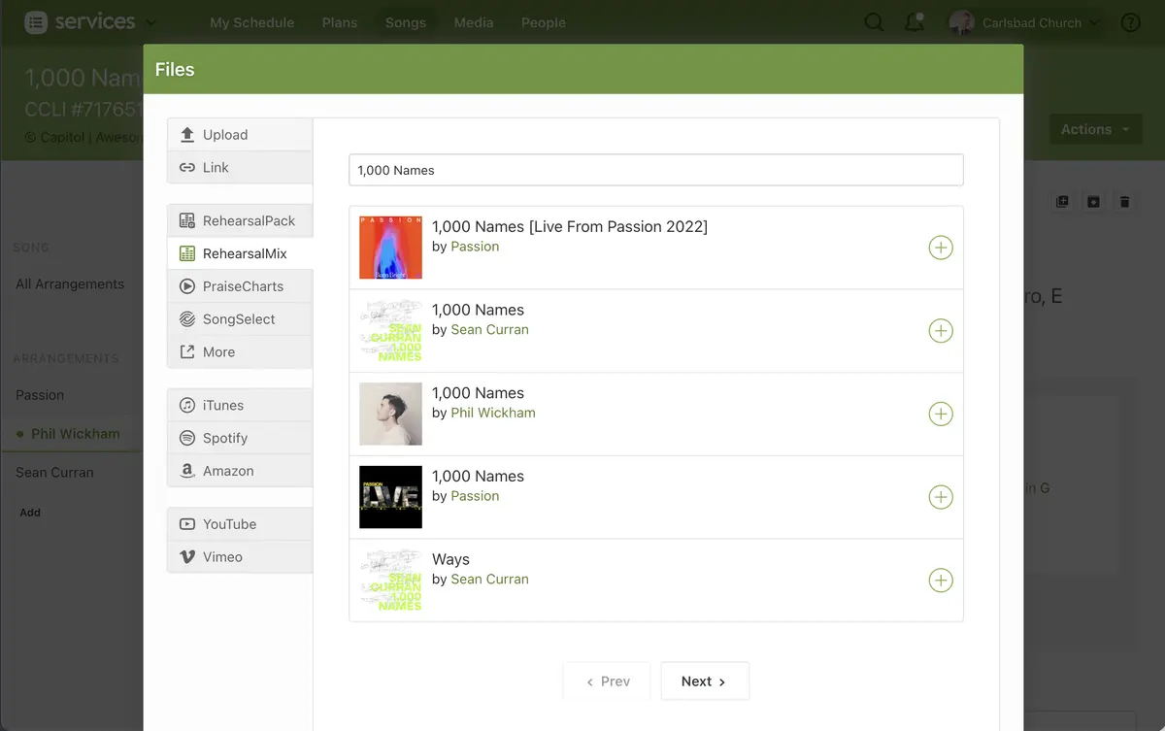Choose iTunes in sidebar

pos(240,405)
